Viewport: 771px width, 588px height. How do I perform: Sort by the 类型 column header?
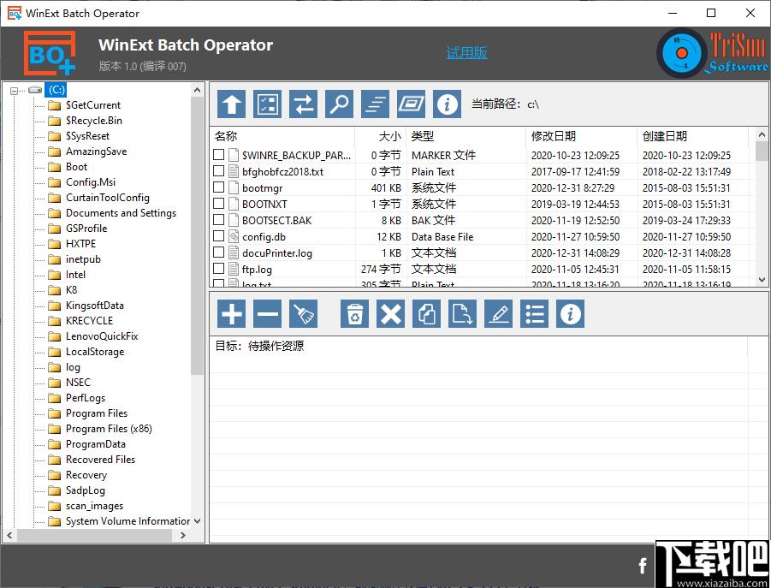coord(466,136)
